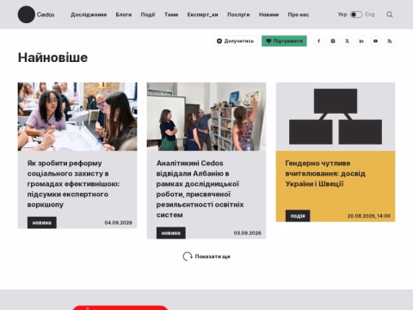Click Показати ще to load more
The height and width of the screenshot is (310, 413).
coord(213,257)
